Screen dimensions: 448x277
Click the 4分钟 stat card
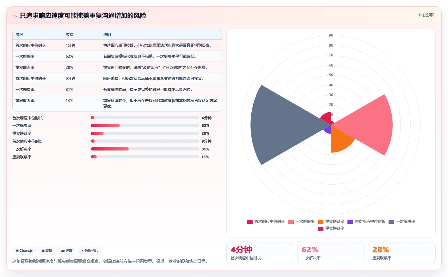pyautogui.click(x=260, y=253)
